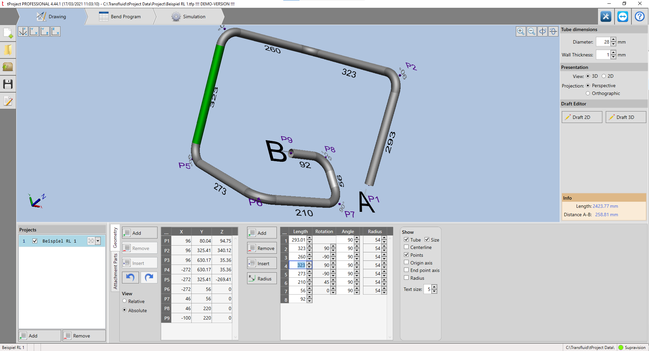Image resolution: width=649 pixels, height=351 pixels.
Task: Uncheck the Beispiel RL 1 project checkbox
Action: [35, 241]
